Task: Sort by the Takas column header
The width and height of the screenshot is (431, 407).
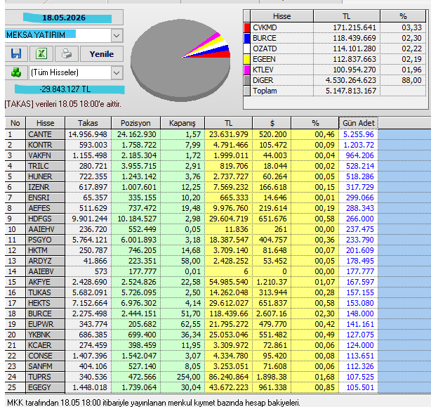Action: [x=88, y=123]
